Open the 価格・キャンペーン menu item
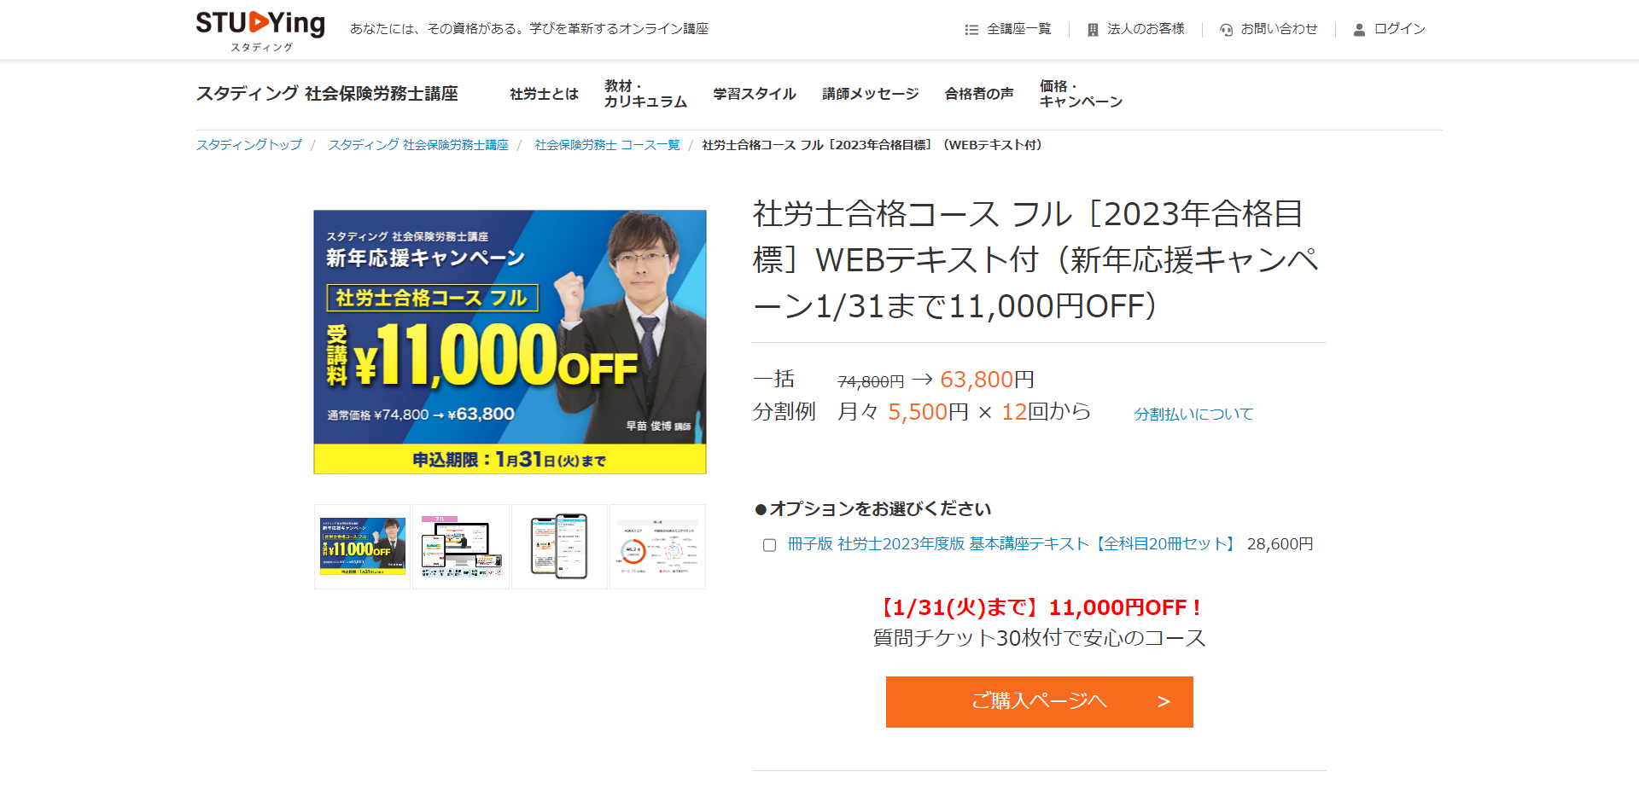 click(x=1081, y=94)
